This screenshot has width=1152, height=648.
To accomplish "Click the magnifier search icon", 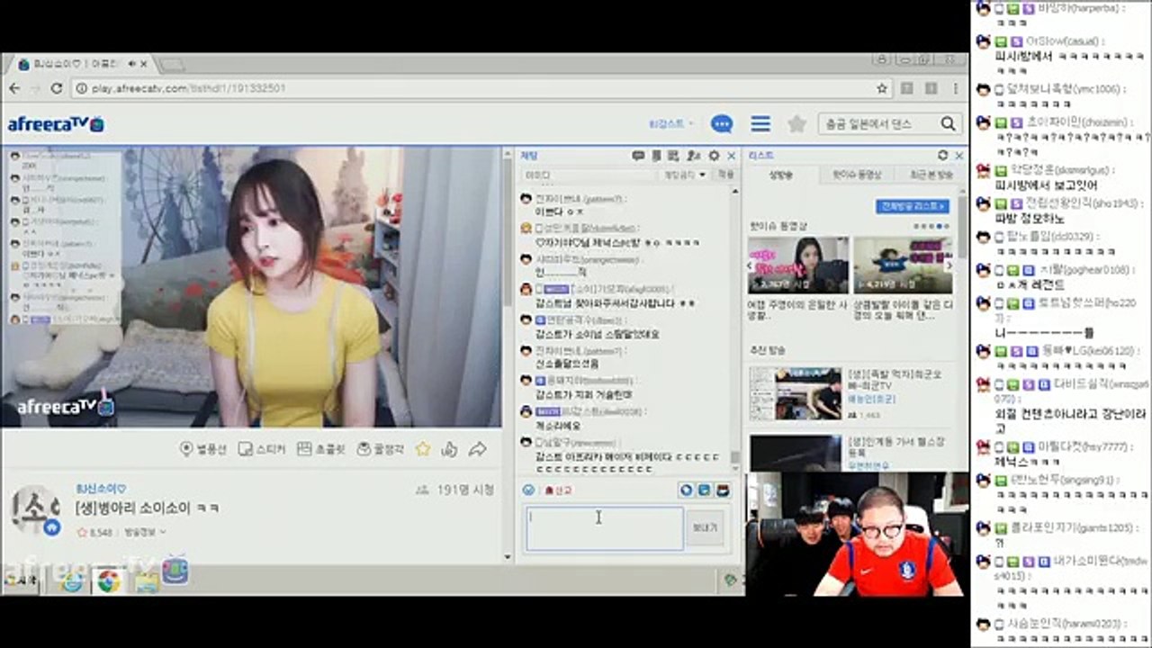I will click(948, 124).
